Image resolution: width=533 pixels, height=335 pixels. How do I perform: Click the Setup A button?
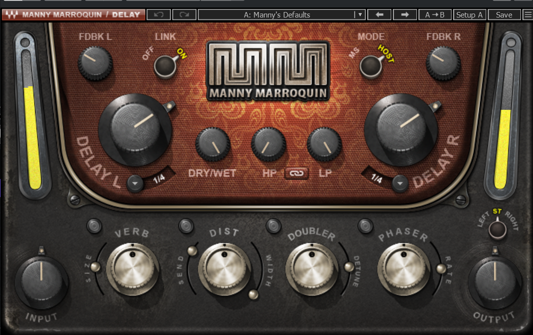point(470,14)
